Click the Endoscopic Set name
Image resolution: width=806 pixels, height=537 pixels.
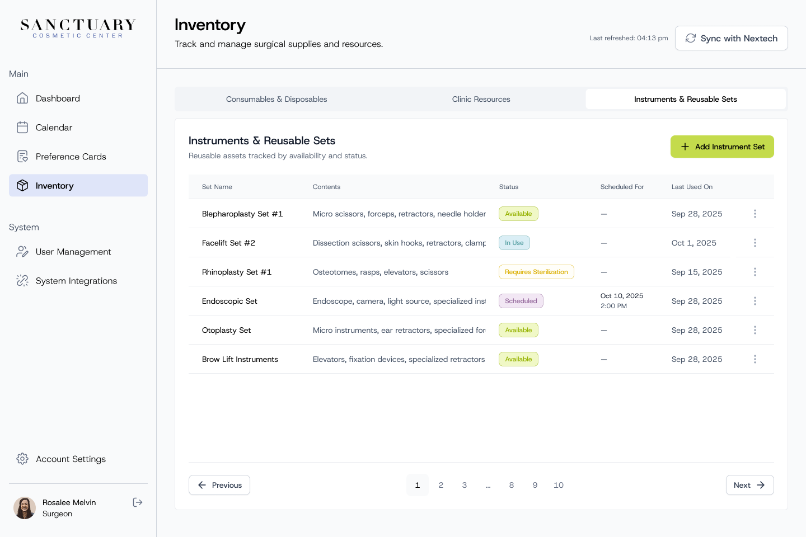coord(229,301)
